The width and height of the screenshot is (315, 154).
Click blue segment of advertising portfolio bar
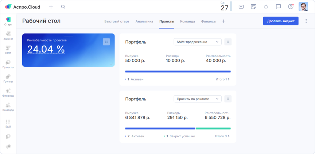click(x=160, y=128)
